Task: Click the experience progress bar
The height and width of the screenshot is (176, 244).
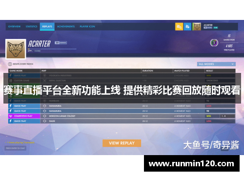Action: (52, 49)
